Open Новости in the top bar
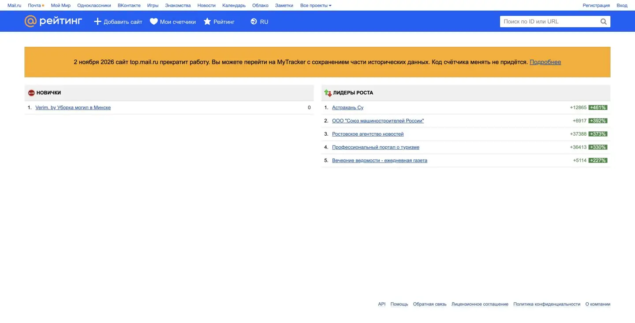 click(x=206, y=6)
